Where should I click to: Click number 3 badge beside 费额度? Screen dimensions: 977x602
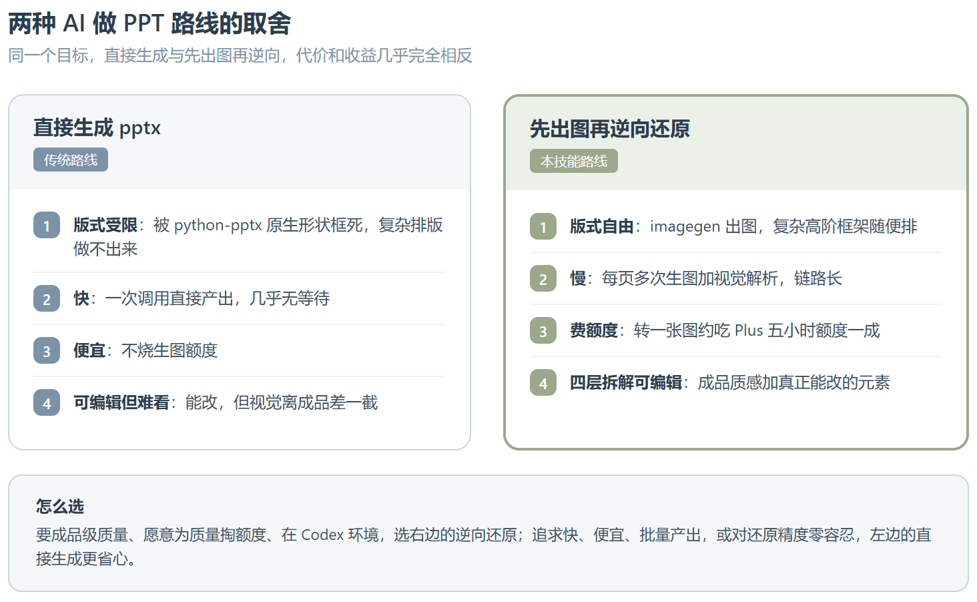coord(543,331)
